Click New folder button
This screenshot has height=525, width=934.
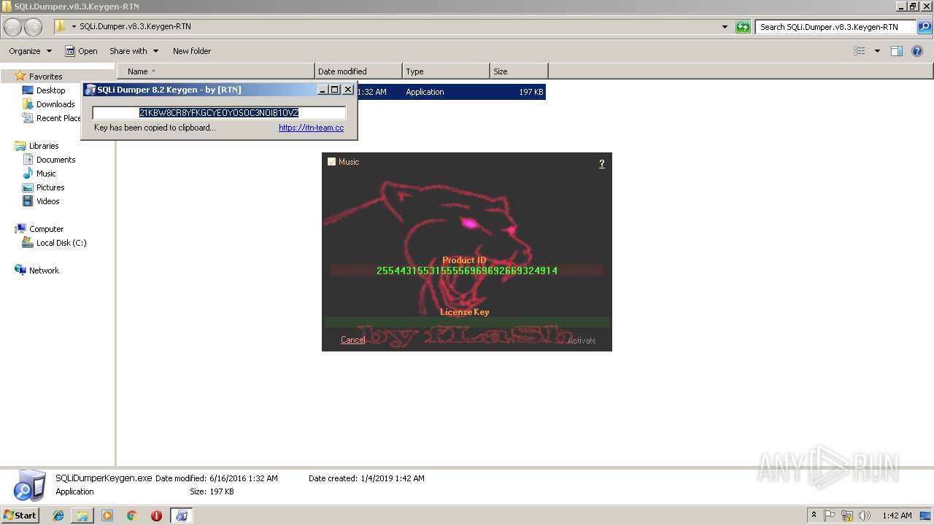192,51
